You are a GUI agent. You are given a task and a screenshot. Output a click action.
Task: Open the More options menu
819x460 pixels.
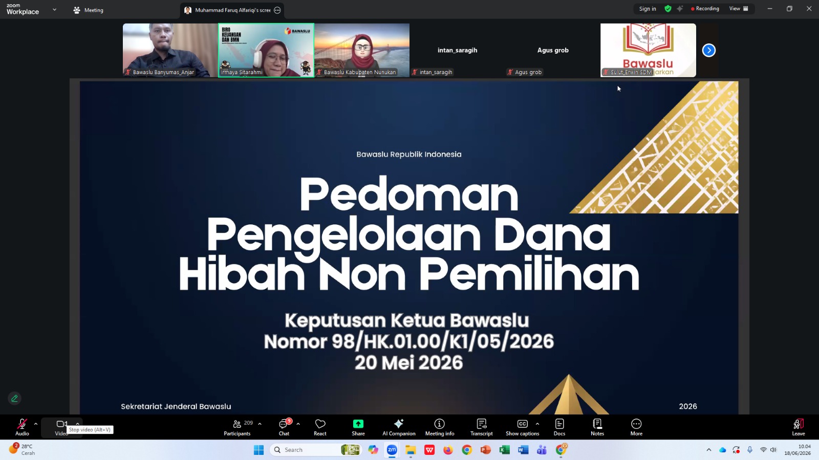tap(636, 427)
